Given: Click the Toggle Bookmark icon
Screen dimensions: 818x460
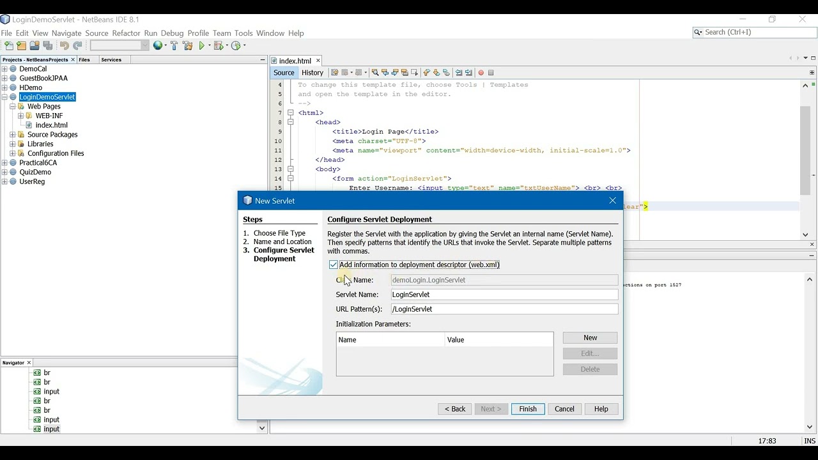Looking at the screenshot, I should [x=446, y=73].
